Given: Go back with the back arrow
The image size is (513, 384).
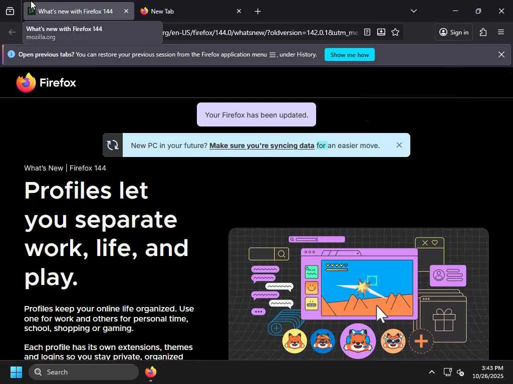Looking at the screenshot, I should click(x=12, y=32).
